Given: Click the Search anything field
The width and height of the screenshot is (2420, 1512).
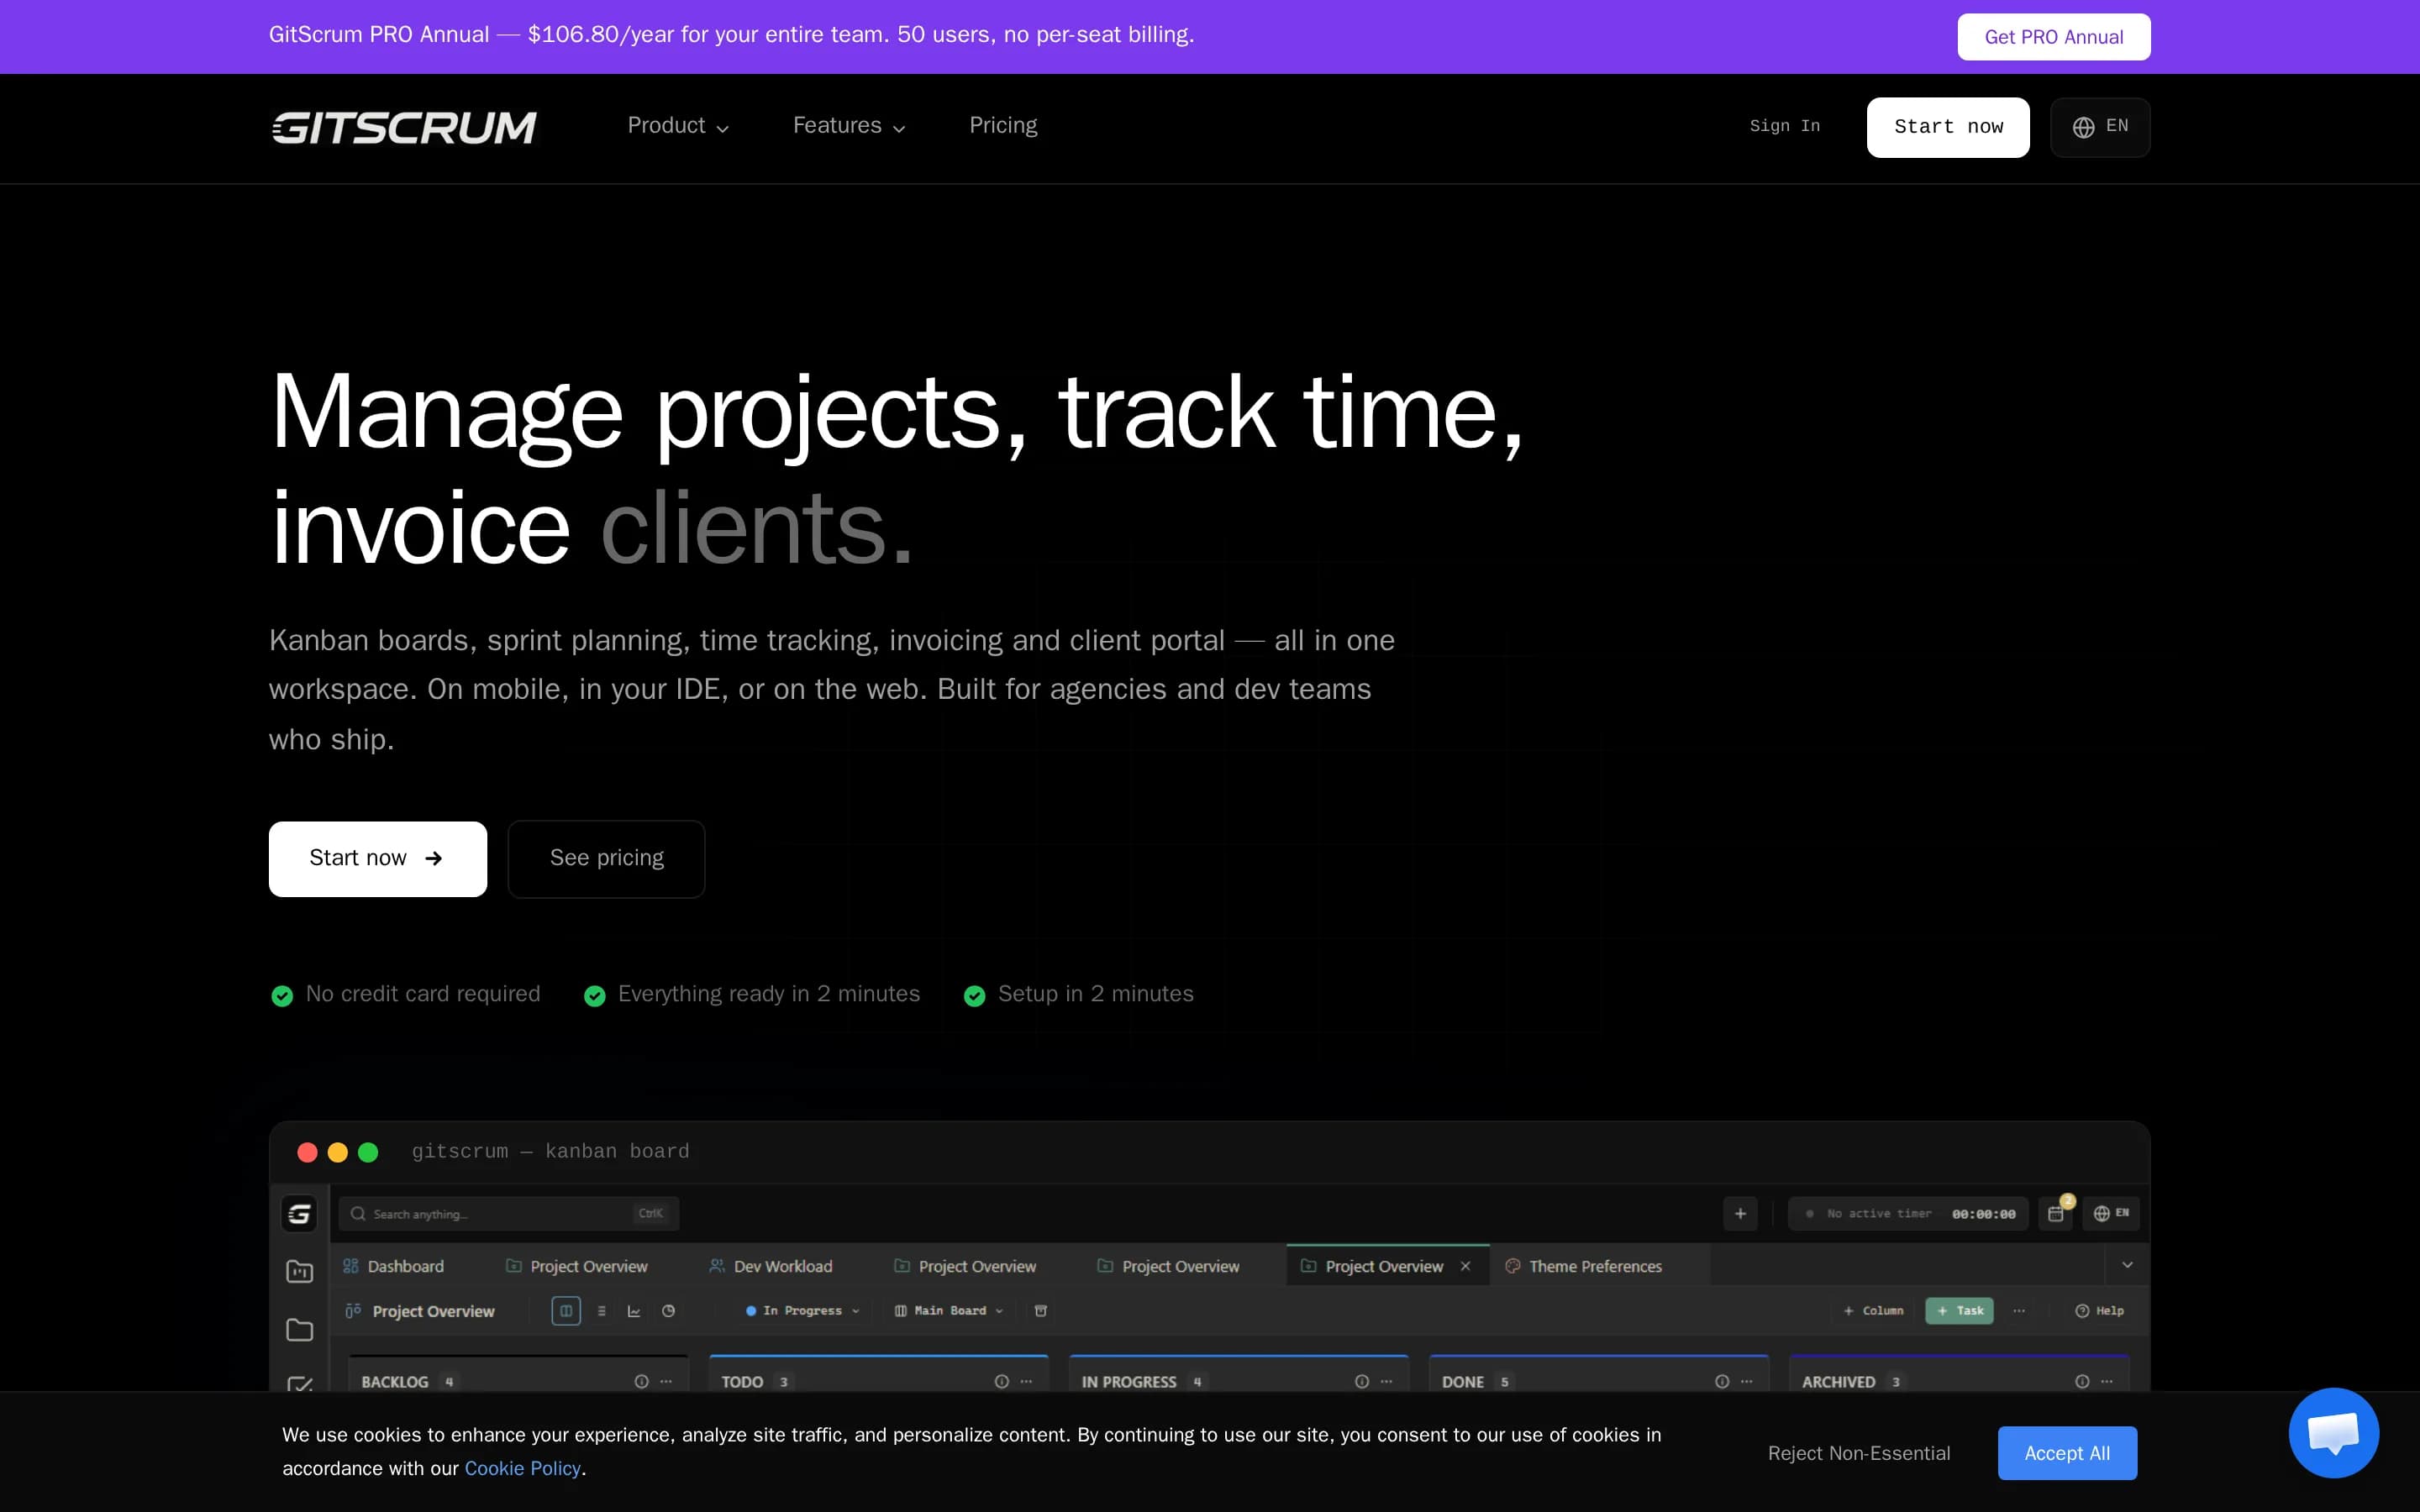Looking at the screenshot, I should click(x=509, y=1214).
